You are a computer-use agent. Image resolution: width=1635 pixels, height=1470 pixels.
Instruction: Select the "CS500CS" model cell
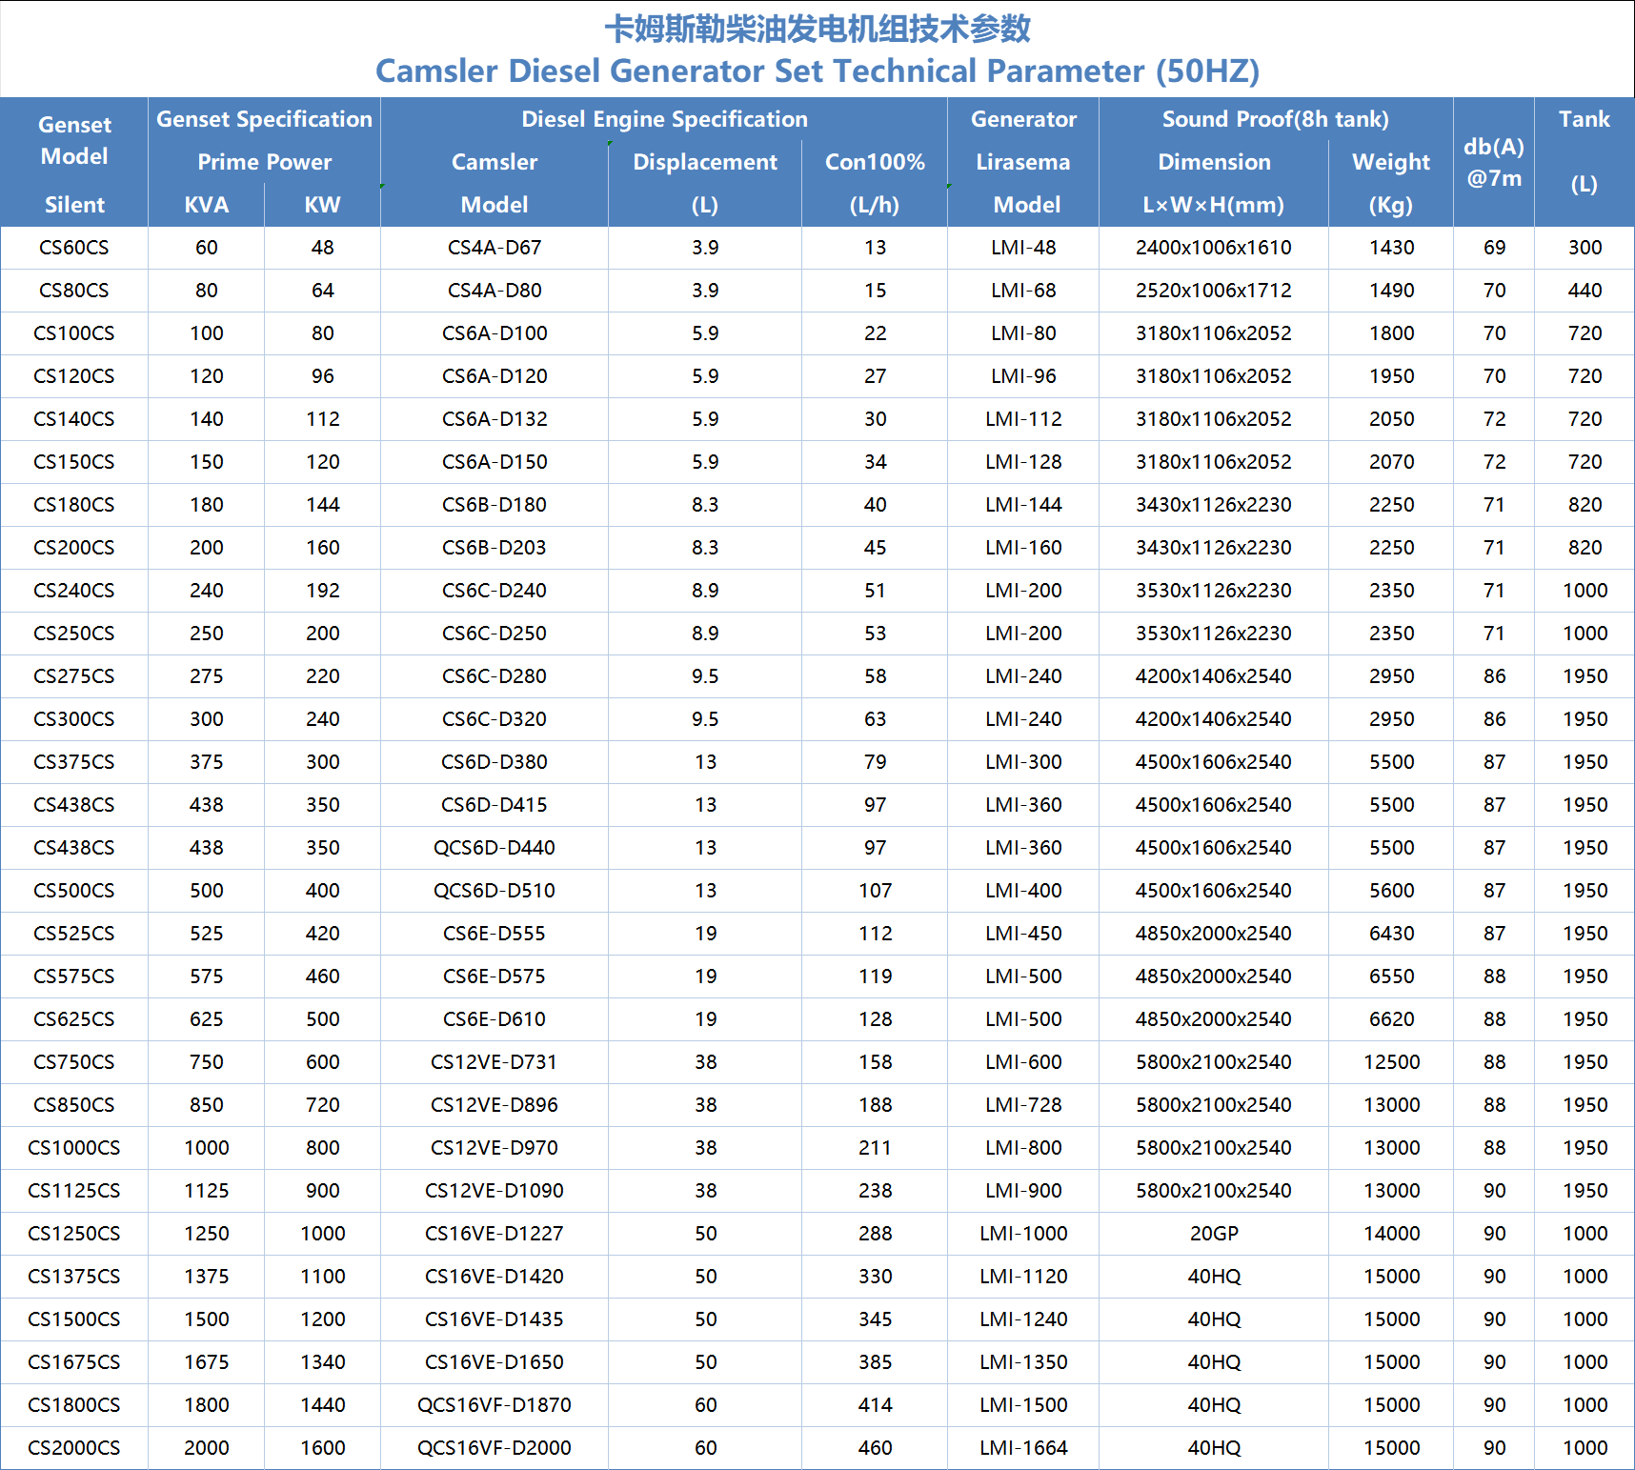pos(74,891)
